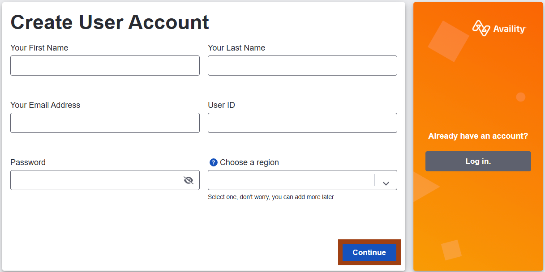Click the "Already have an account?" text
This screenshot has width=545, height=272.
pos(478,136)
